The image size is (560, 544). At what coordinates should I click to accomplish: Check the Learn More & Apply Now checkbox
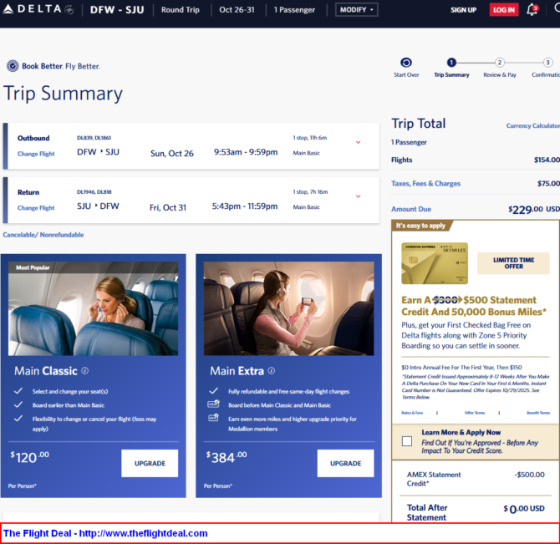coord(406,440)
